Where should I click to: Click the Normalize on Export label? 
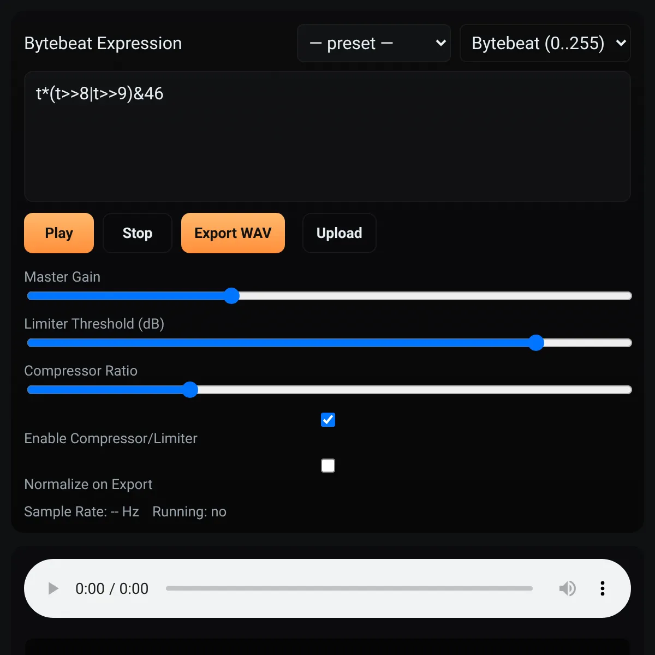click(x=88, y=484)
